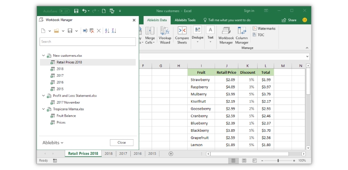Open dropdown next to pane's Save icon
348x170 pixels.
point(76,31)
